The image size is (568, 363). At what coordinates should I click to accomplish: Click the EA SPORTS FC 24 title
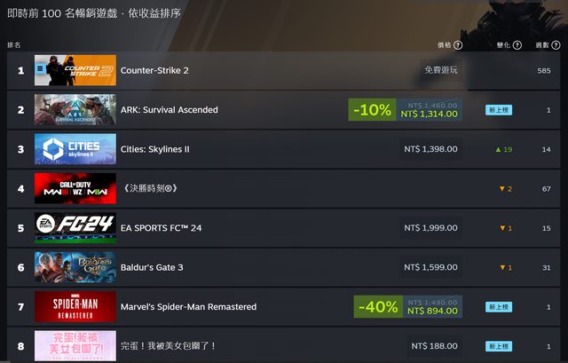pyautogui.click(x=161, y=228)
